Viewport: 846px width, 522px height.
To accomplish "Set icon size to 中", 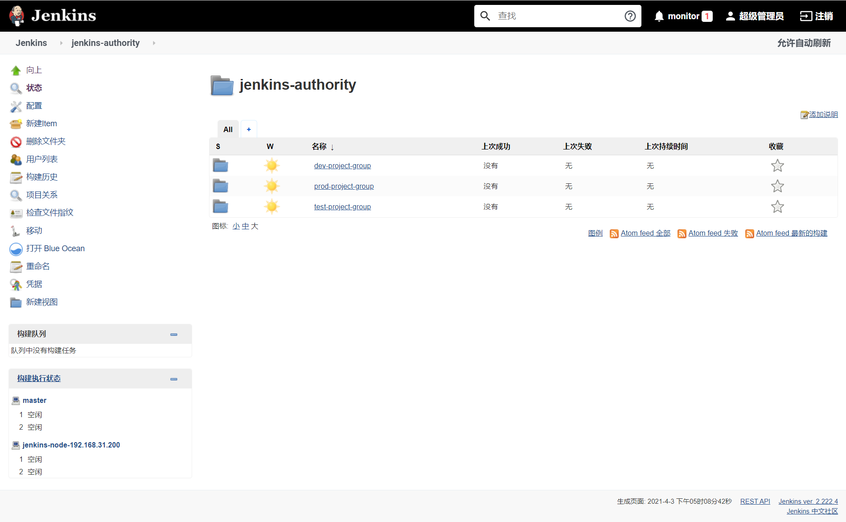I will (245, 226).
